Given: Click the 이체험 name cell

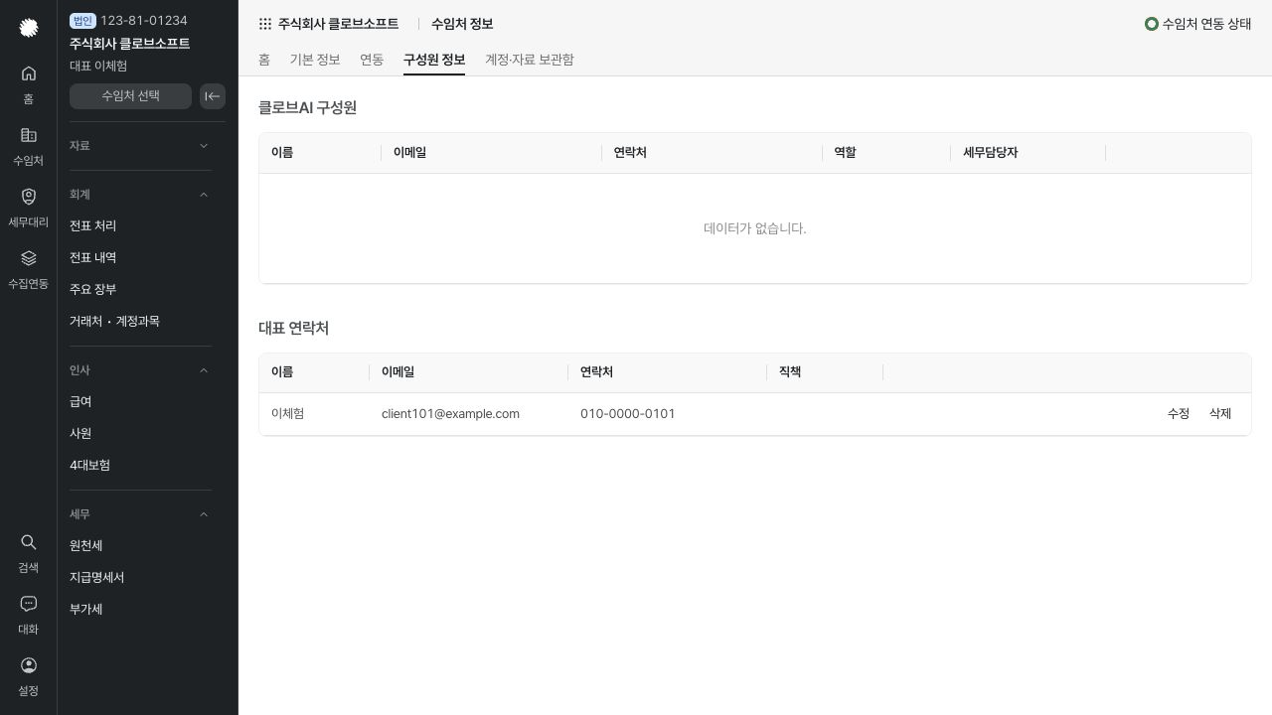Looking at the screenshot, I should 288,414.
